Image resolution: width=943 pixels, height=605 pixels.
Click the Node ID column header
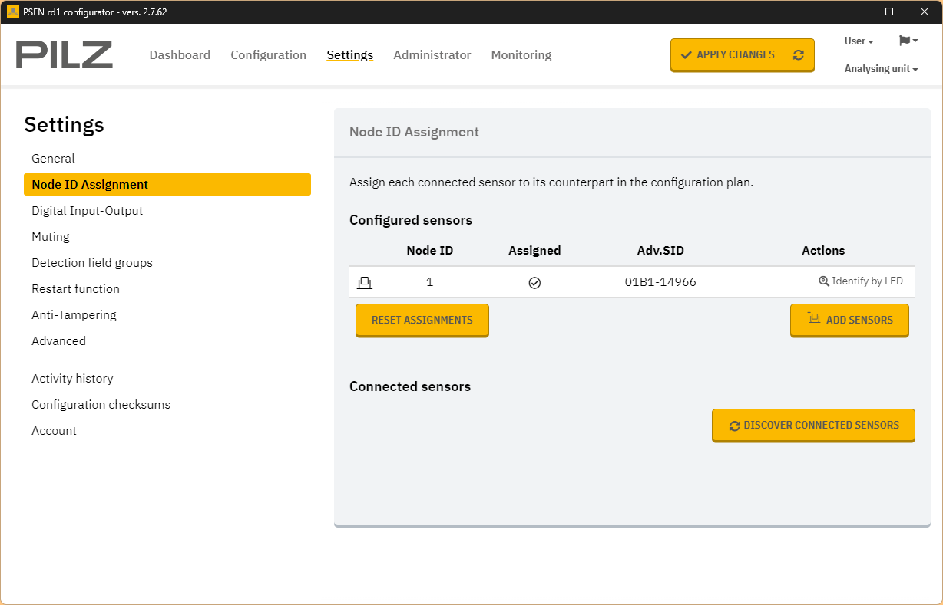(x=430, y=251)
